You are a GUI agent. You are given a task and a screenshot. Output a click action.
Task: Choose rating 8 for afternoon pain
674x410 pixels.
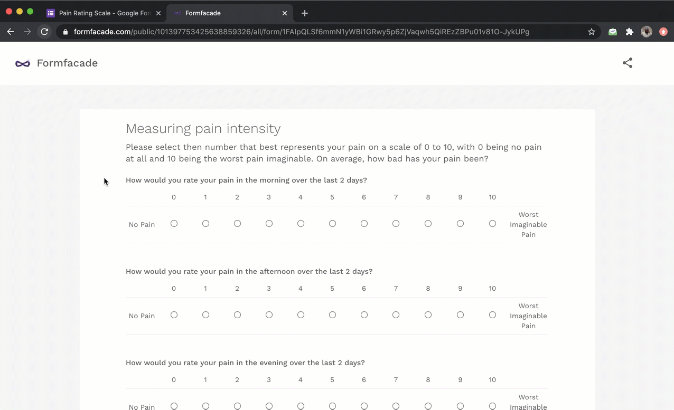[428, 315]
